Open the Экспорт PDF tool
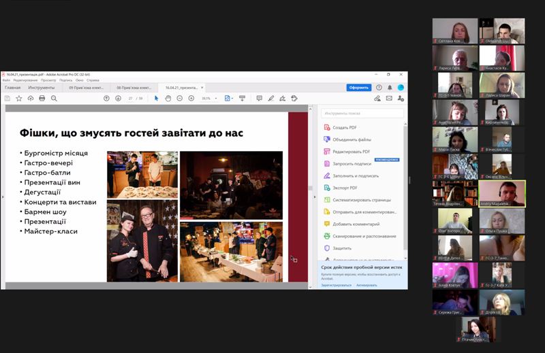The image size is (545, 353). tap(345, 188)
